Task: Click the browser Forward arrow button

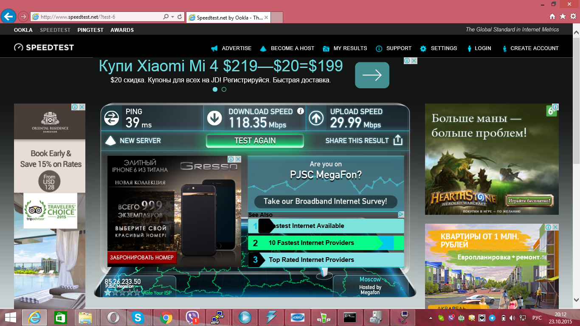Action: click(23, 17)
